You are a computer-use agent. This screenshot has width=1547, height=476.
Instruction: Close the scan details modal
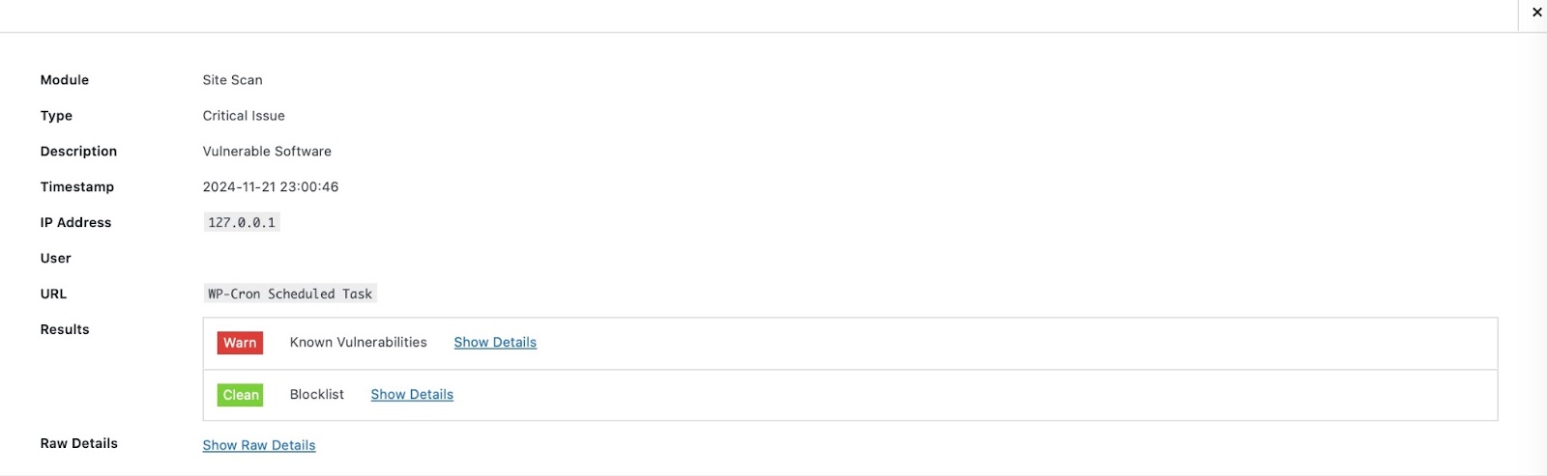tap(1536, 13)
